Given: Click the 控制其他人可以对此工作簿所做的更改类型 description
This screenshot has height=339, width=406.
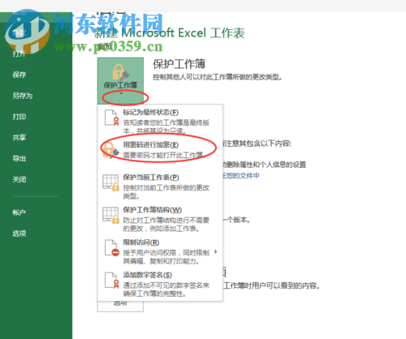Looking at the screenshot, I should [218, 77].
